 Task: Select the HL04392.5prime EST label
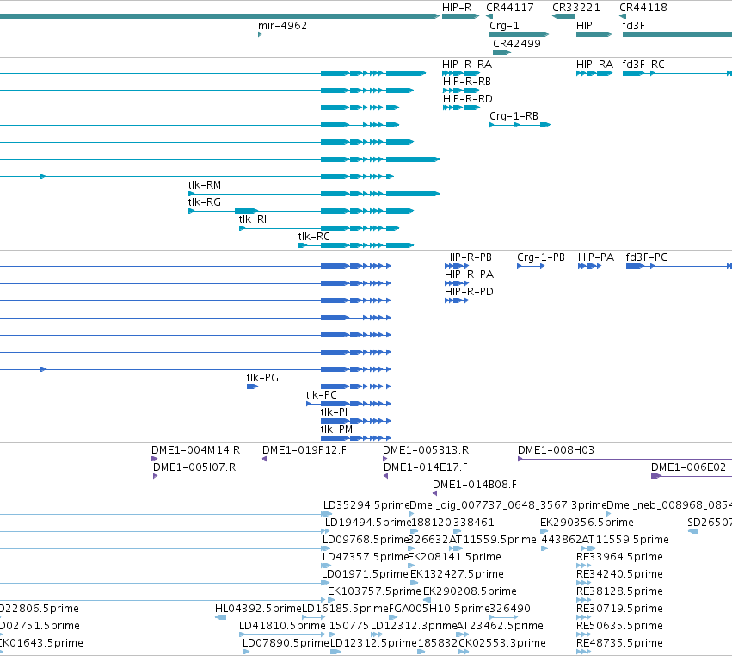click(258, 610)
